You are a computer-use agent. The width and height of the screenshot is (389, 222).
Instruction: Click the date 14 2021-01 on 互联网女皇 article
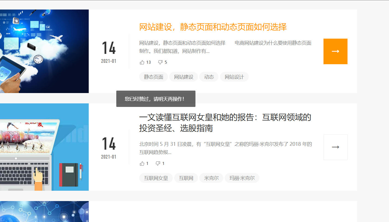[109, 148]
